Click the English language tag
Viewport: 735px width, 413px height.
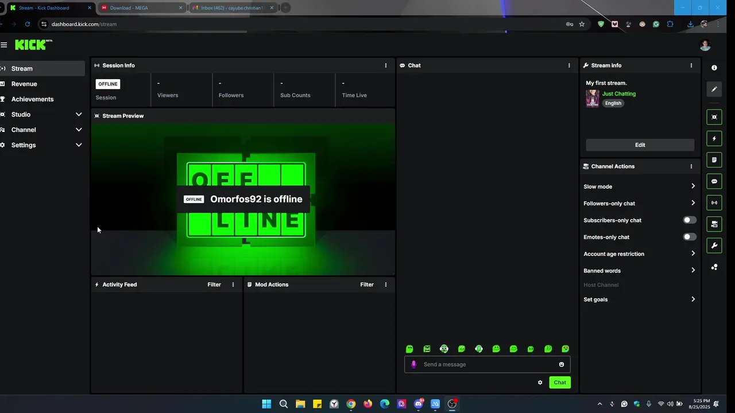(x=613, y=103)
